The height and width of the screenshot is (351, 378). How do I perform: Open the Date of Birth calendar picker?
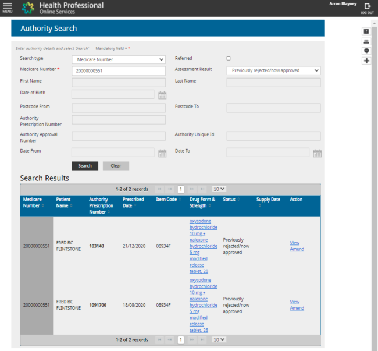pos(162,95)
